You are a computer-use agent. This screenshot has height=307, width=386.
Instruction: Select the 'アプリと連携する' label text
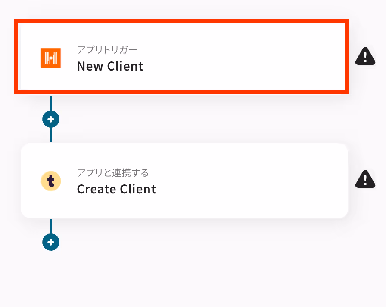tap(113, 173)
